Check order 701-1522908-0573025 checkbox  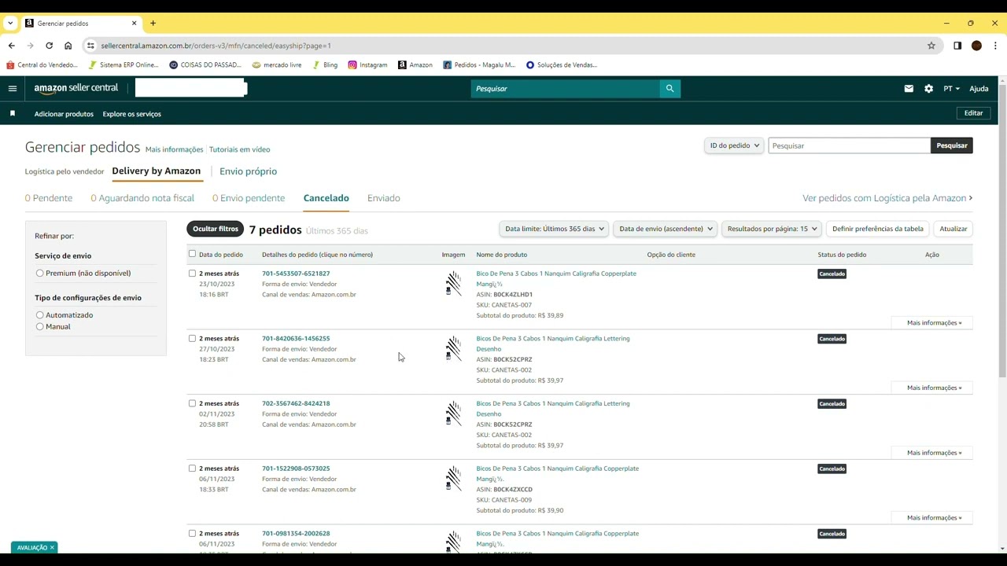[x=192, y=469]
